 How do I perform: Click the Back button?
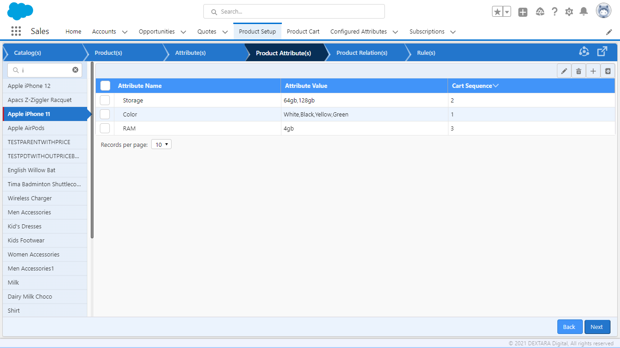[x=569, y=327]
